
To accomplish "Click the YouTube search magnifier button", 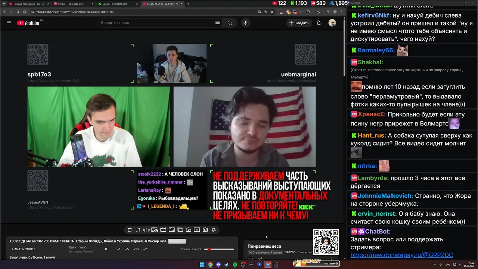I will coord(230,23).
